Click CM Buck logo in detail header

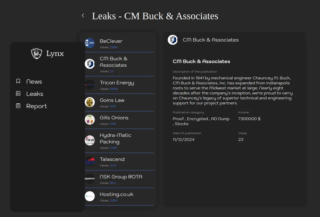(x=173, y=40)
